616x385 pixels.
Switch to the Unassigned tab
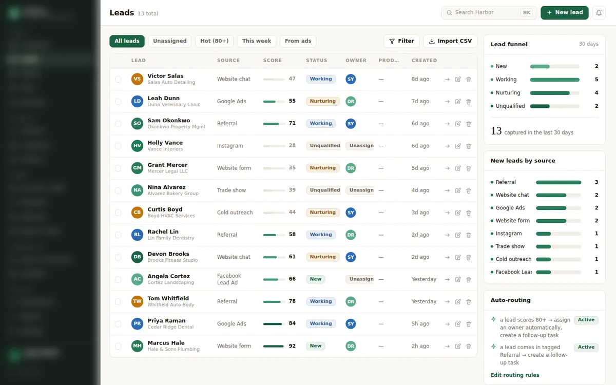click(x=169, y=41)
